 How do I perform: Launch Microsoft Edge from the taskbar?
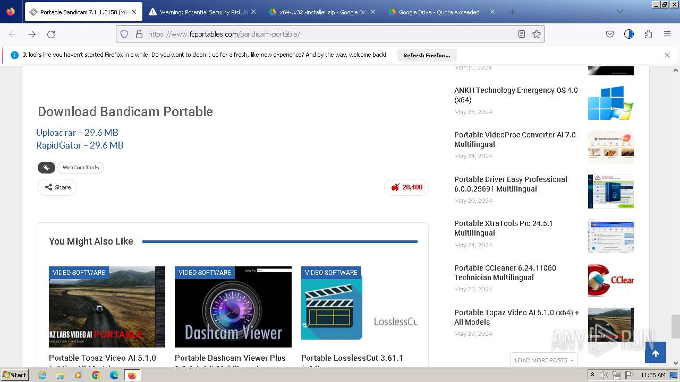114,375
